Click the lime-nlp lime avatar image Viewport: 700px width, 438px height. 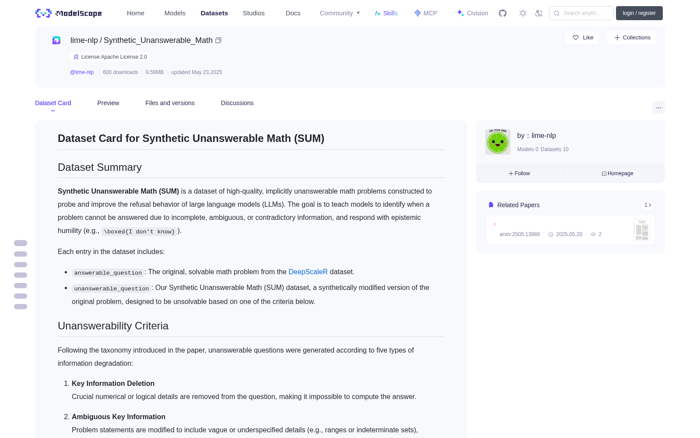pyautogui.click(x=498, y=142)
